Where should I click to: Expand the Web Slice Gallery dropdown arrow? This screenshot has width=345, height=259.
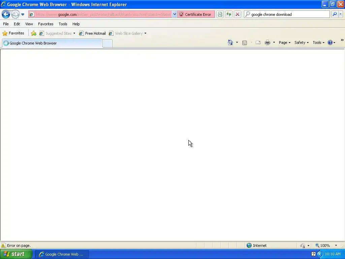146,33
